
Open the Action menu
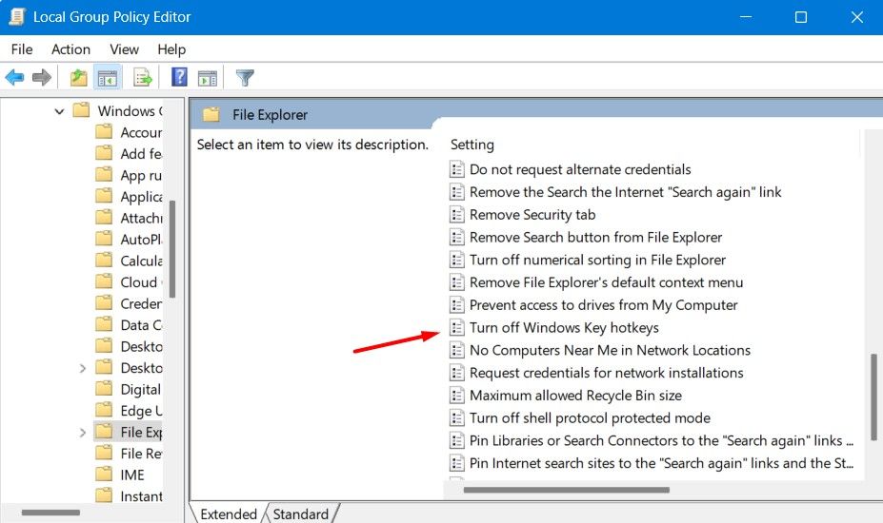pyautogui.click(x=70, y=49)
